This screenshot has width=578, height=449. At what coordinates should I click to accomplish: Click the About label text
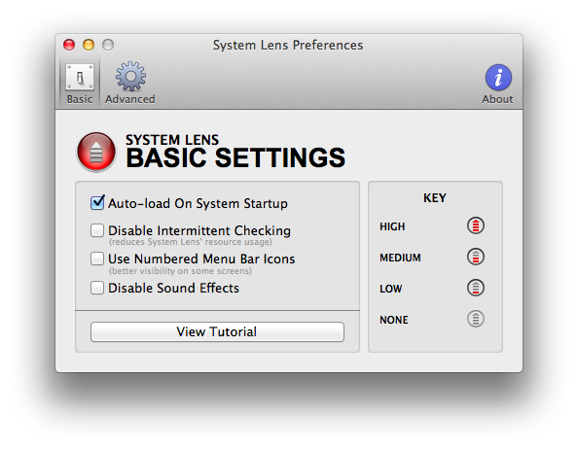pos(497,99)
